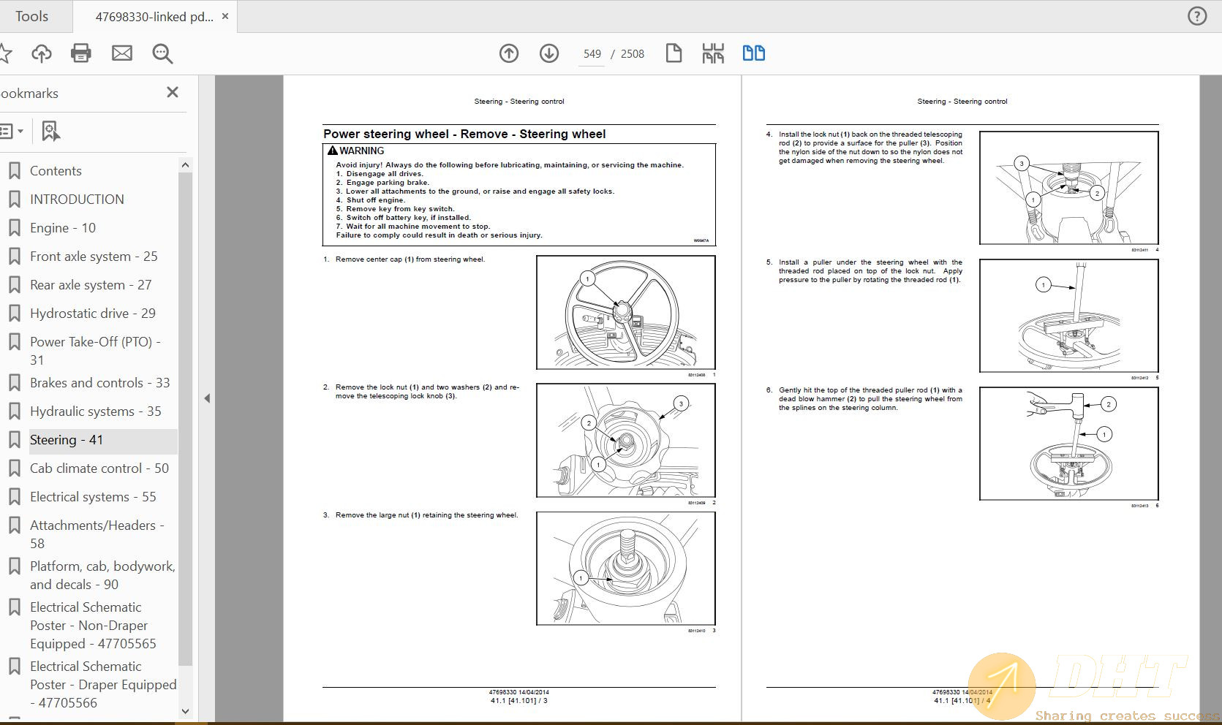Click the bookmark icon beside Steering - 41

(14, 440)
